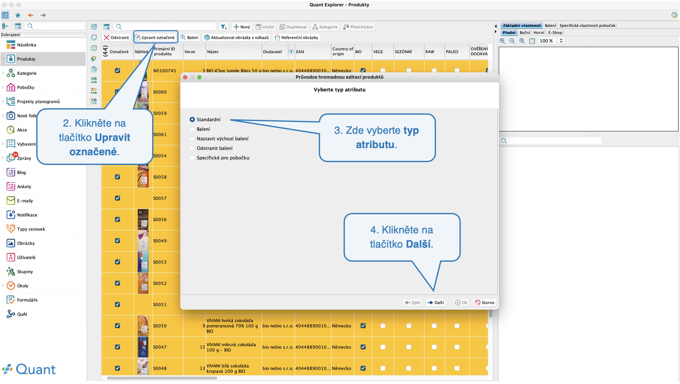Click the smiley feedback icon
Image resolution: width=680 pixels, height=384 pixels.
[x=674, y=15]
